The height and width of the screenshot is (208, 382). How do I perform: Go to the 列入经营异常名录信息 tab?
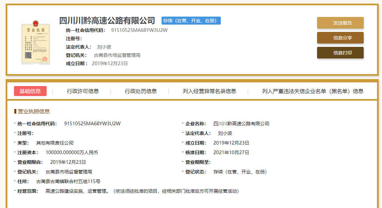coord(209,91)
